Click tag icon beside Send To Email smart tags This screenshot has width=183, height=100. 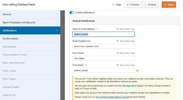coord(118,29)
